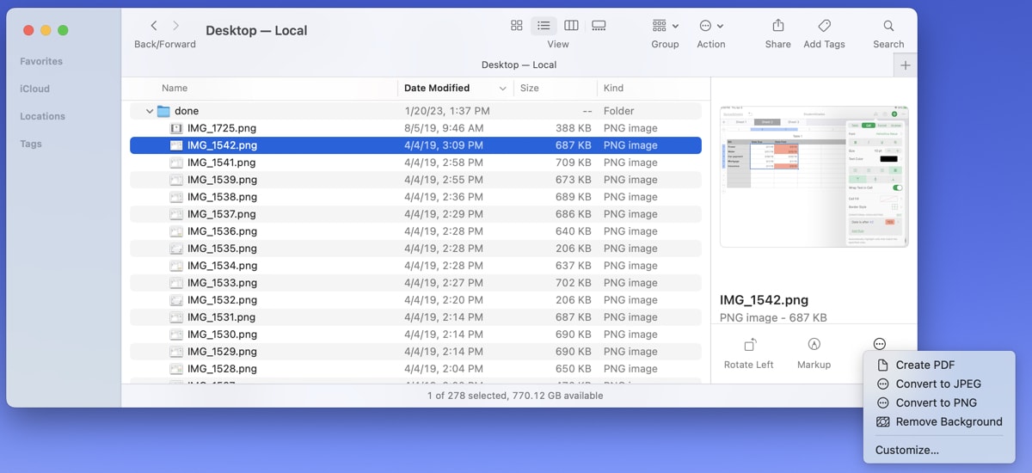Click the IMG_1536.png file icon

click(176, 231)
